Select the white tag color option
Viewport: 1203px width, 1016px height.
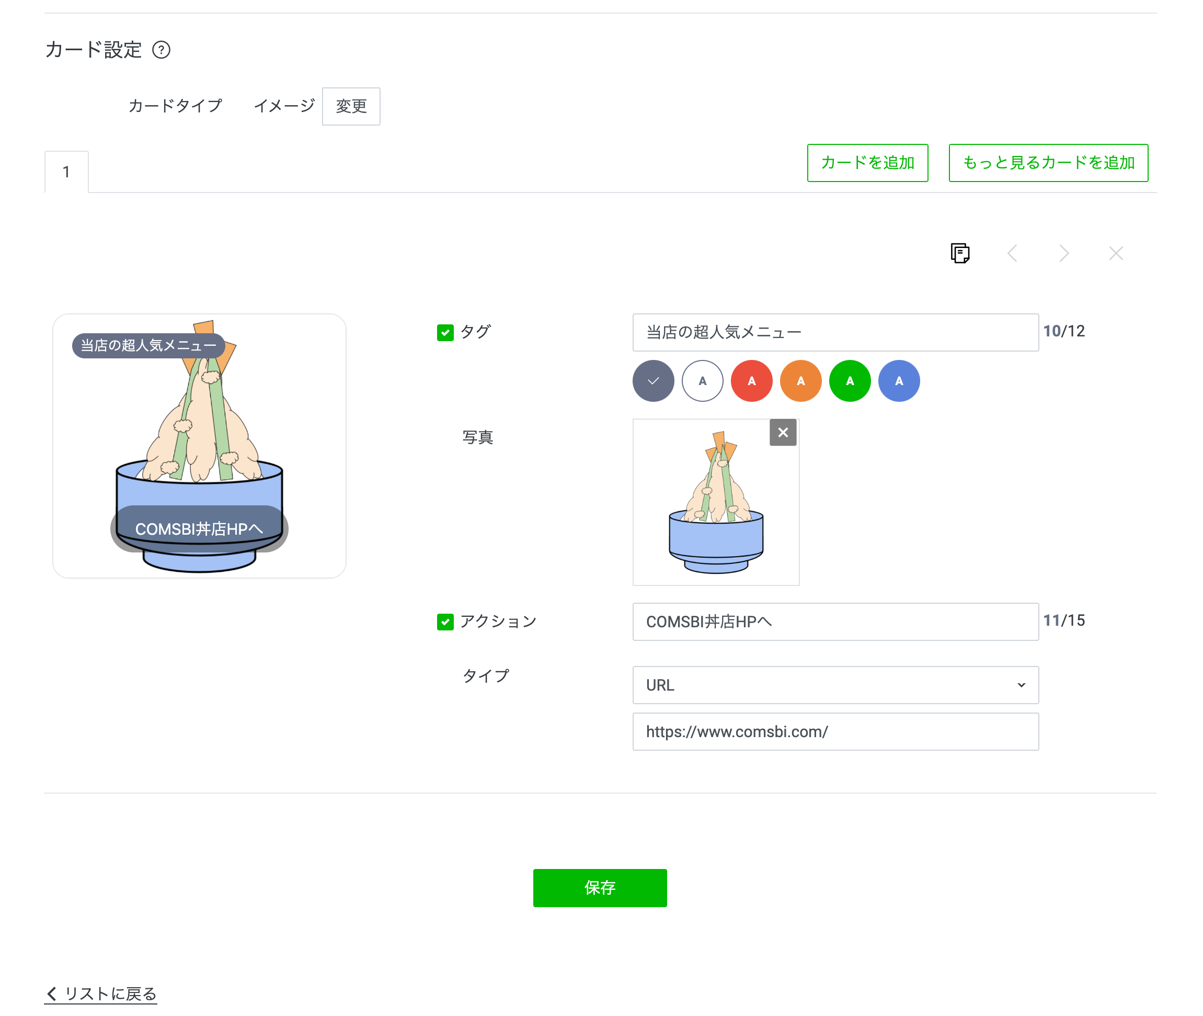click(x=702, y=381)
